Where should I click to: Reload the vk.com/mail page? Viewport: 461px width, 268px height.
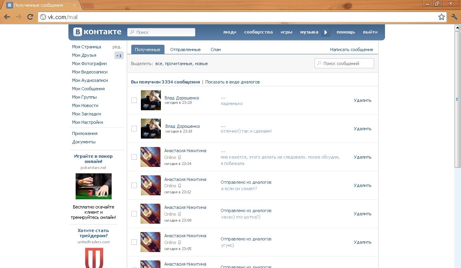(30, 17)
